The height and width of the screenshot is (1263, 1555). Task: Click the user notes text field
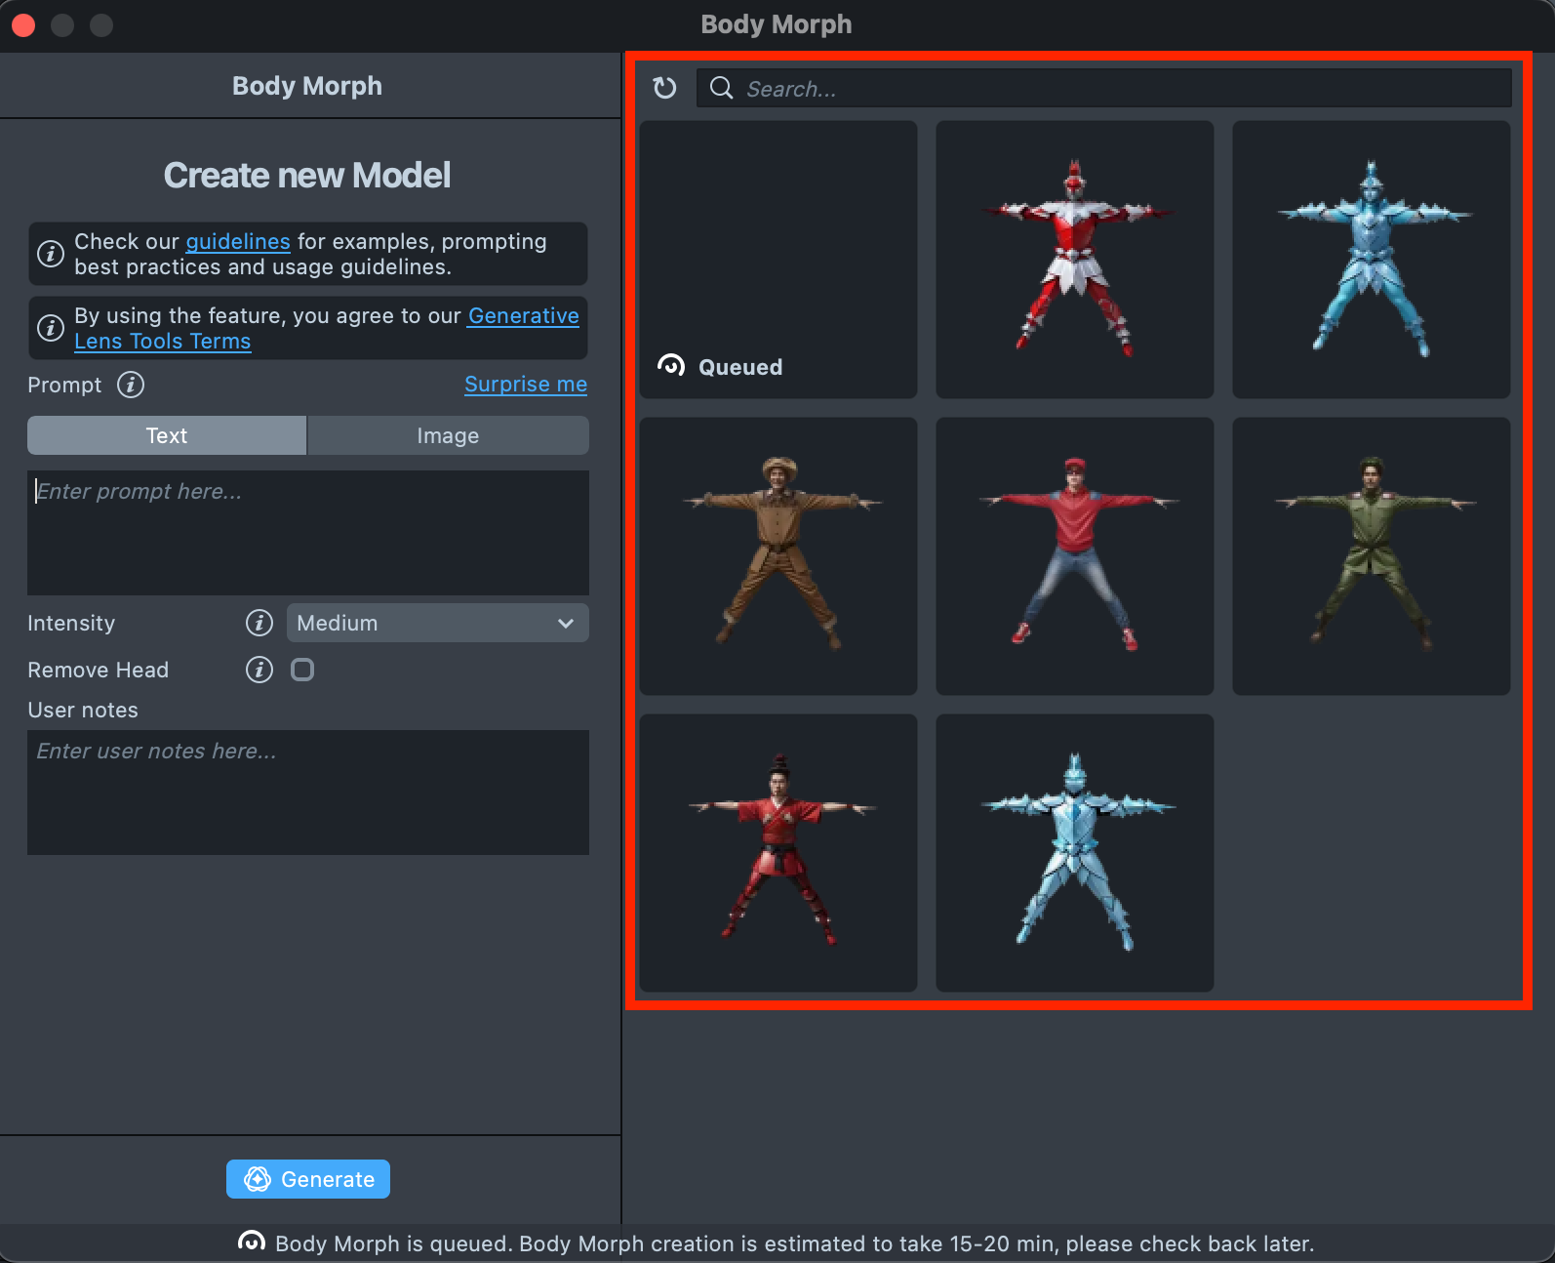(x=308, y=793)
